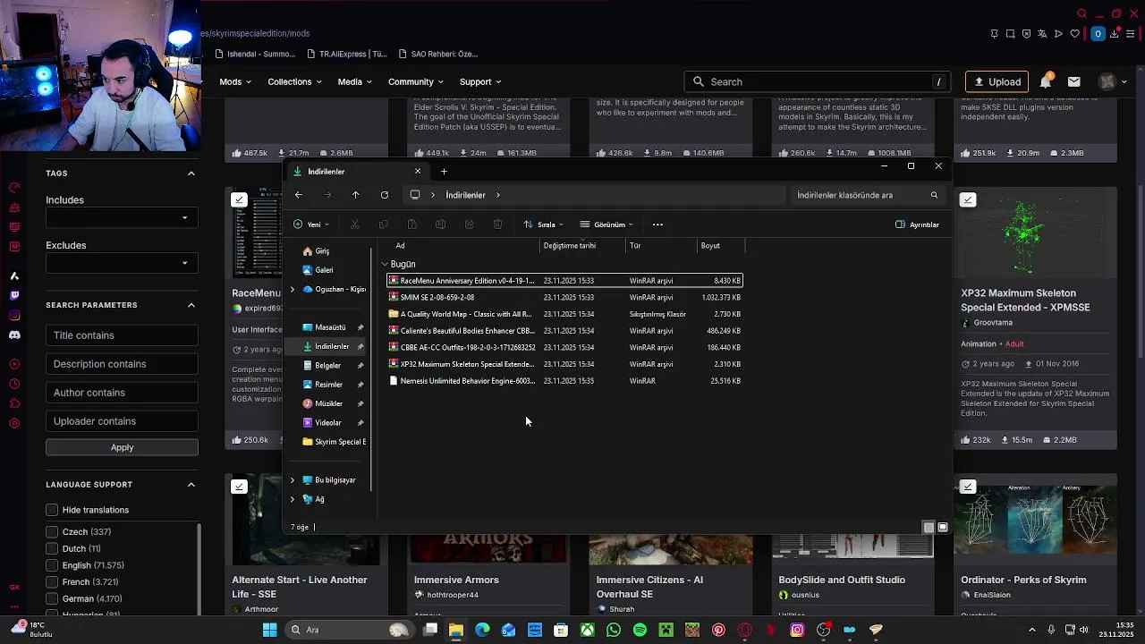
Task: Toggle the checkmark on the XP32 Maximum Skeleton card
Action: (x=968, y=199)
